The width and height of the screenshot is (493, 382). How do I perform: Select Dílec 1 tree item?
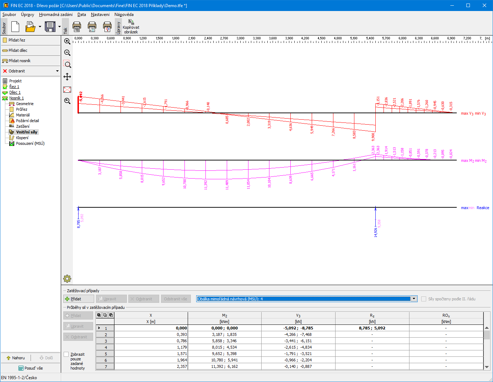click(x=15, y=92)
